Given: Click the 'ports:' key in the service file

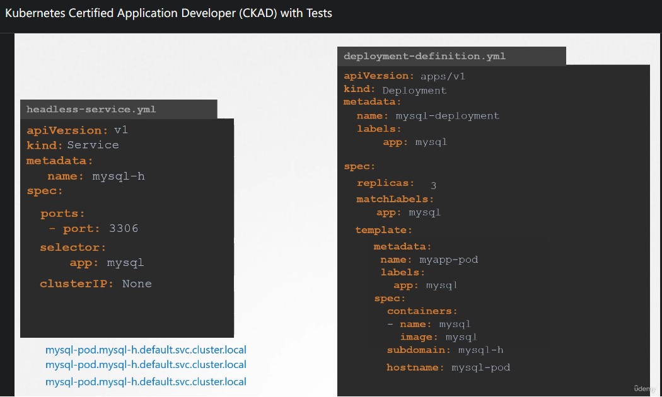Looking at the screenshot, I should [62, 214].
